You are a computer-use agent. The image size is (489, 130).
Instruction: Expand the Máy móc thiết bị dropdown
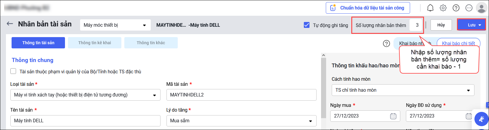[115, 25]
